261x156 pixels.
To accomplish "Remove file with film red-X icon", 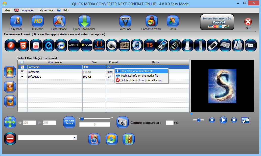I will [10, 87].
